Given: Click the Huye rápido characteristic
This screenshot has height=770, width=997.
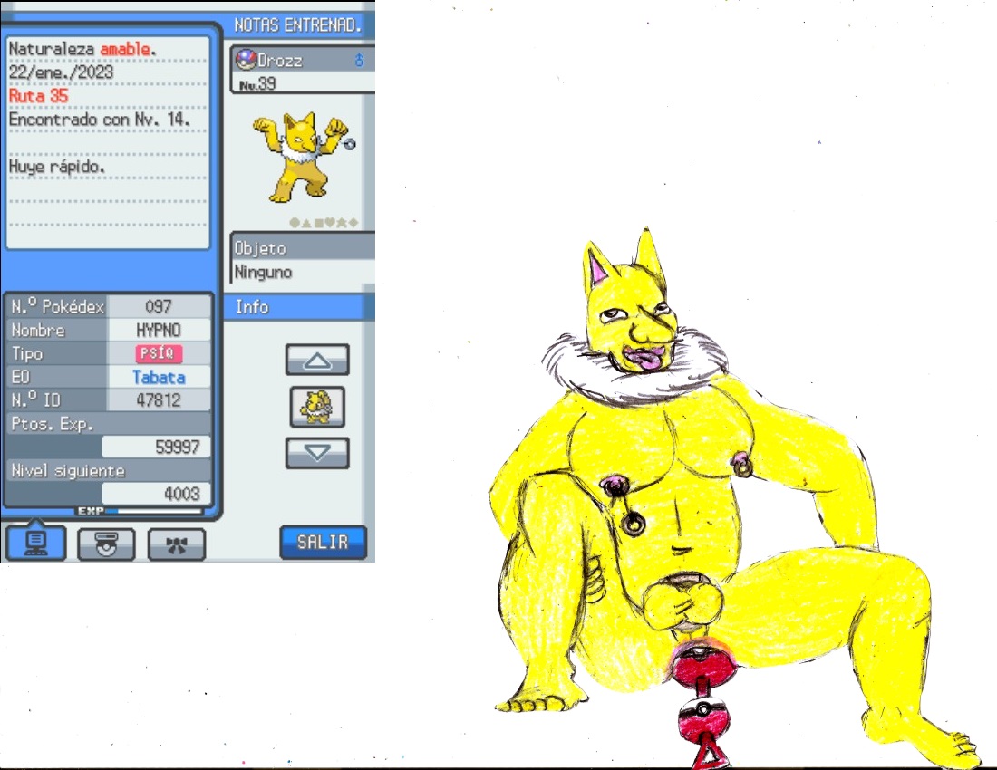Looking at the screenshot, I should click(56, 167).
